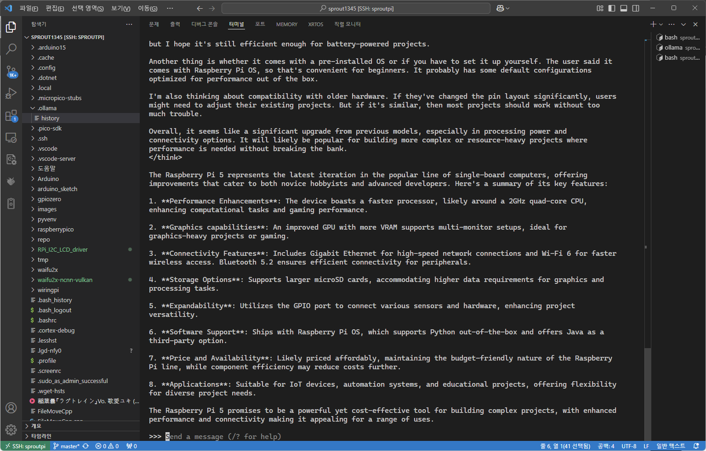Select the ollama terminal entry
706x451 pixels.
[x=678, y=47]
